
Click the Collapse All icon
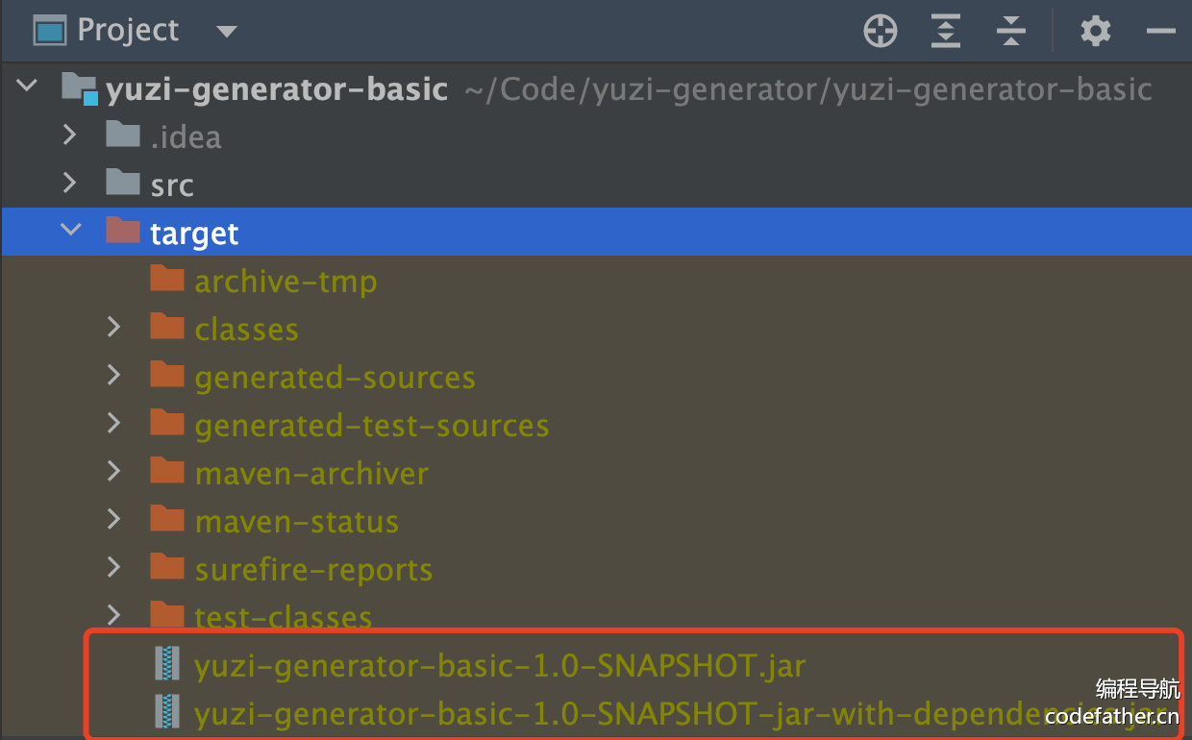click(x=1011, y=32)
